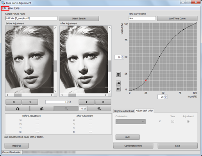Click the Tone Curve Name field

coord(142,18)
